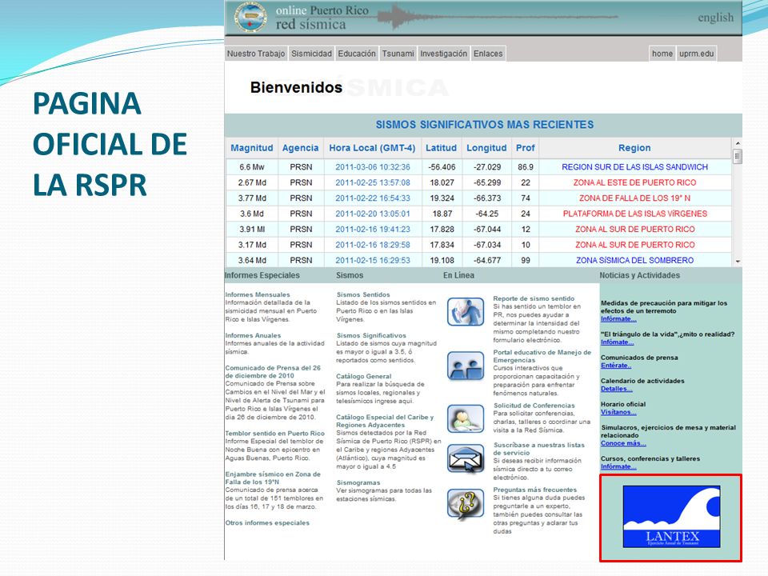Switch the site language to english
The image size is (768, 576).
[715, 18]
